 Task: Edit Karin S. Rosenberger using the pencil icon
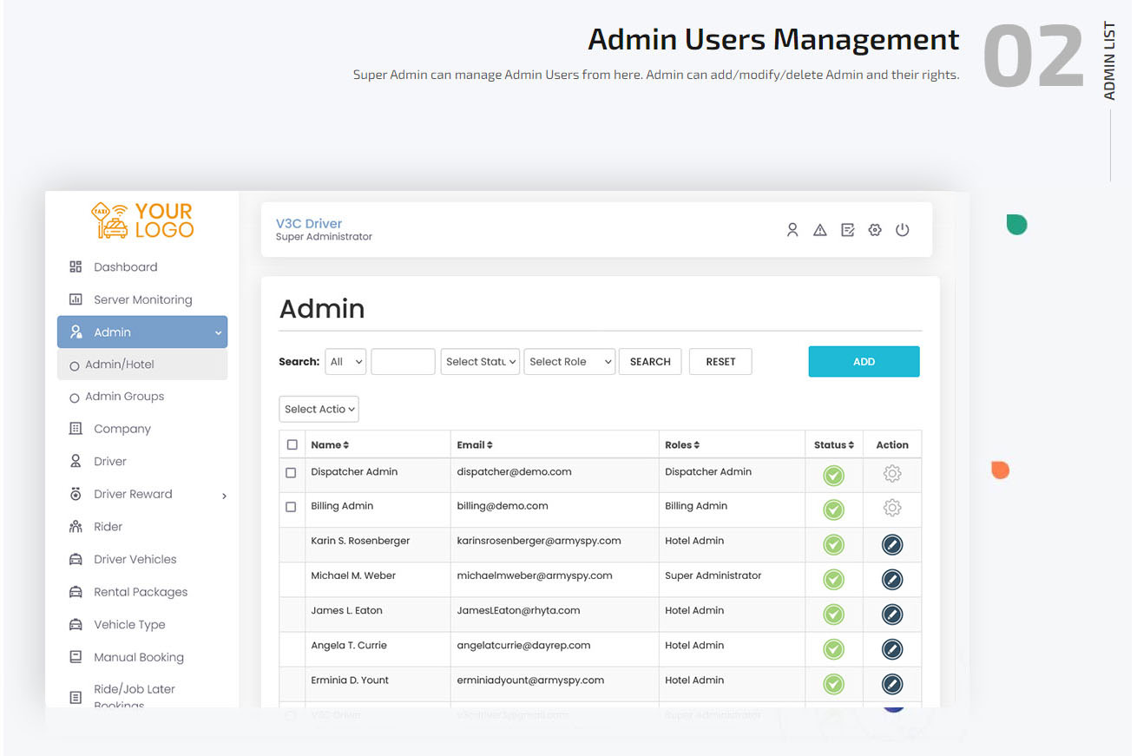point(892,544)
